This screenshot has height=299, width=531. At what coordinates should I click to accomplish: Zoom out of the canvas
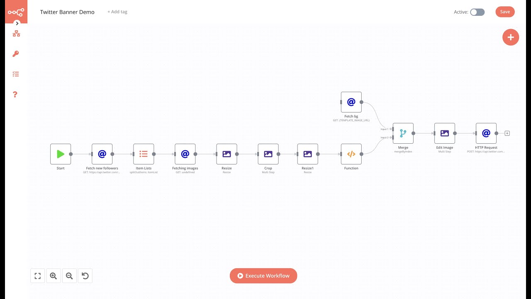point(69,276)
